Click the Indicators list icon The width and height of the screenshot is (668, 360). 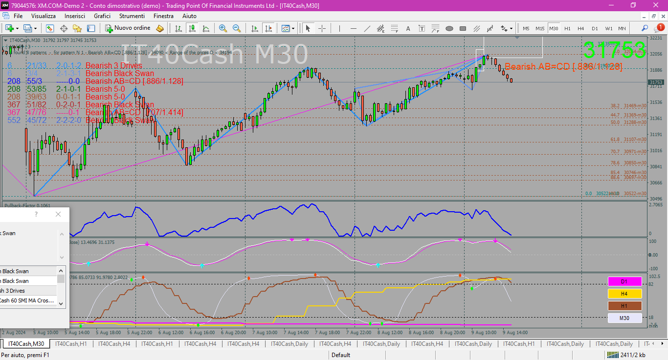click(x=286, y=28)
